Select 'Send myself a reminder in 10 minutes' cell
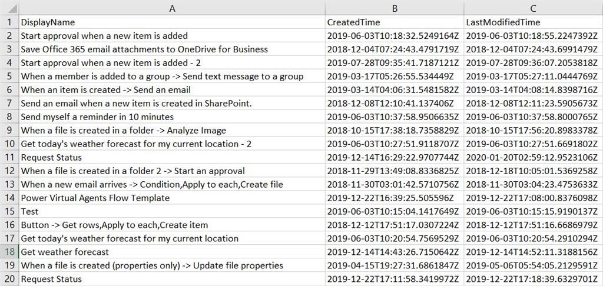Image resolution: width=603 pixels, height=286 pixels. 172,117
